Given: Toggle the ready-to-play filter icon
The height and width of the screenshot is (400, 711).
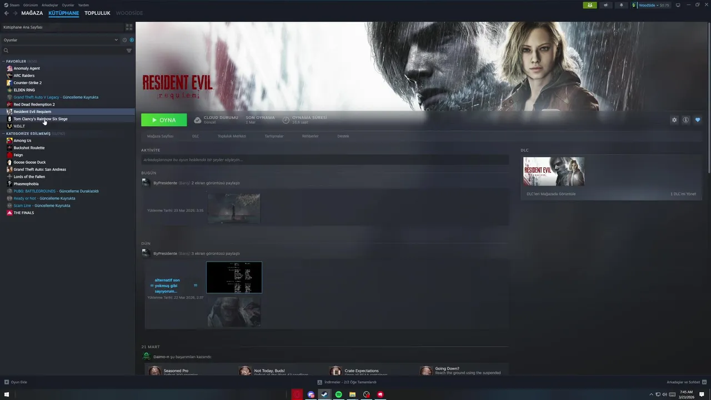Looking at the screenshot, I should [132, 40].
